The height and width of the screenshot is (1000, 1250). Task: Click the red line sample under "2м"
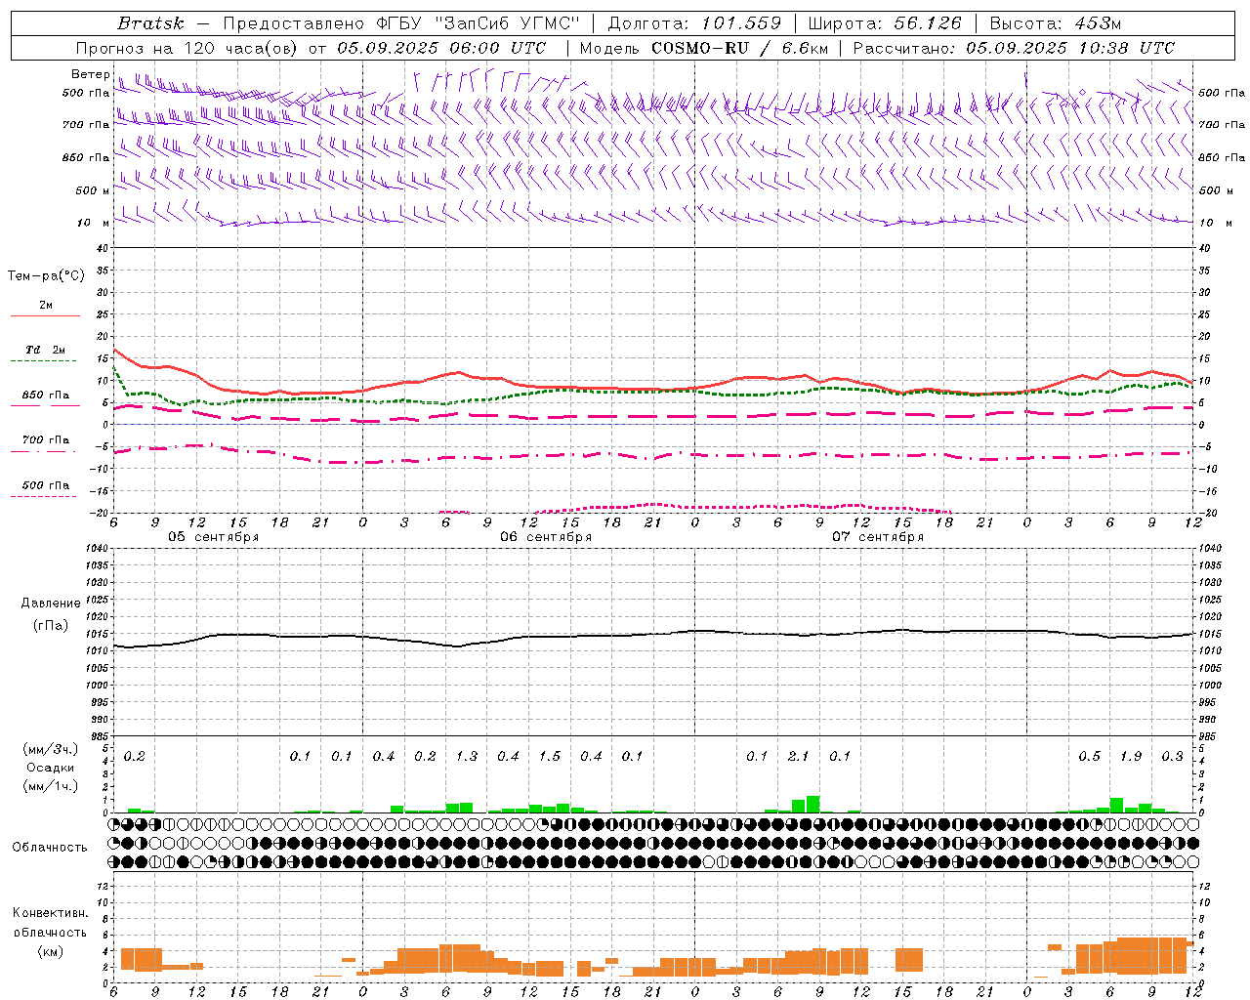click(x=45, y=316)
